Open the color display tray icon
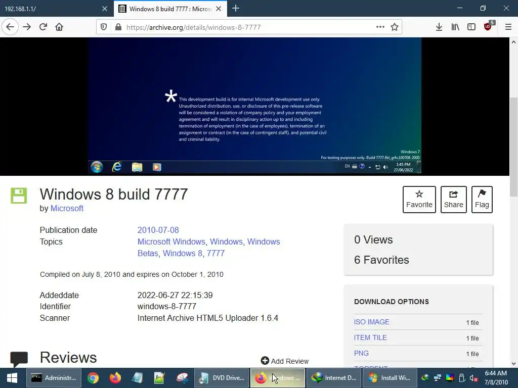 coord(450,378)
